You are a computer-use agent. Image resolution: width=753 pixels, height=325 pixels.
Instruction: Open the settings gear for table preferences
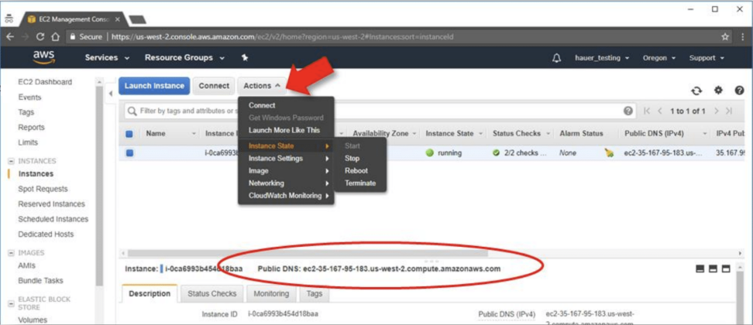pos(718,90)
